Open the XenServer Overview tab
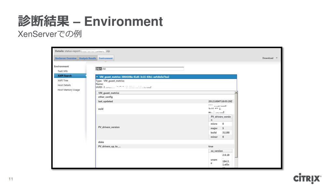The height and width of the screenshot is (187, 333). [66, 58]
